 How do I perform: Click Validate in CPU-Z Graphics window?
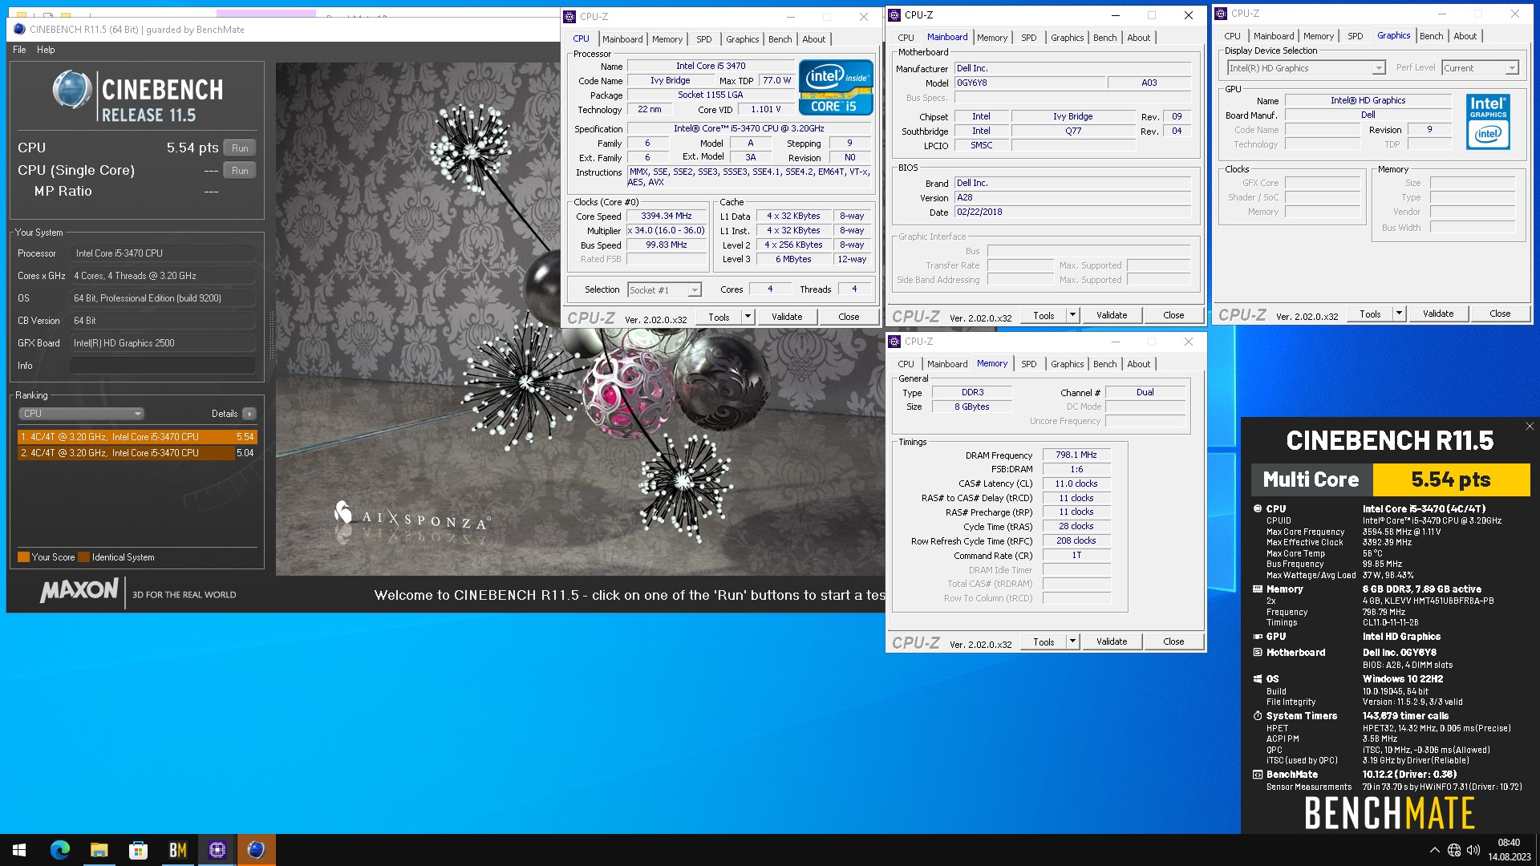(x=1438, y=314)
